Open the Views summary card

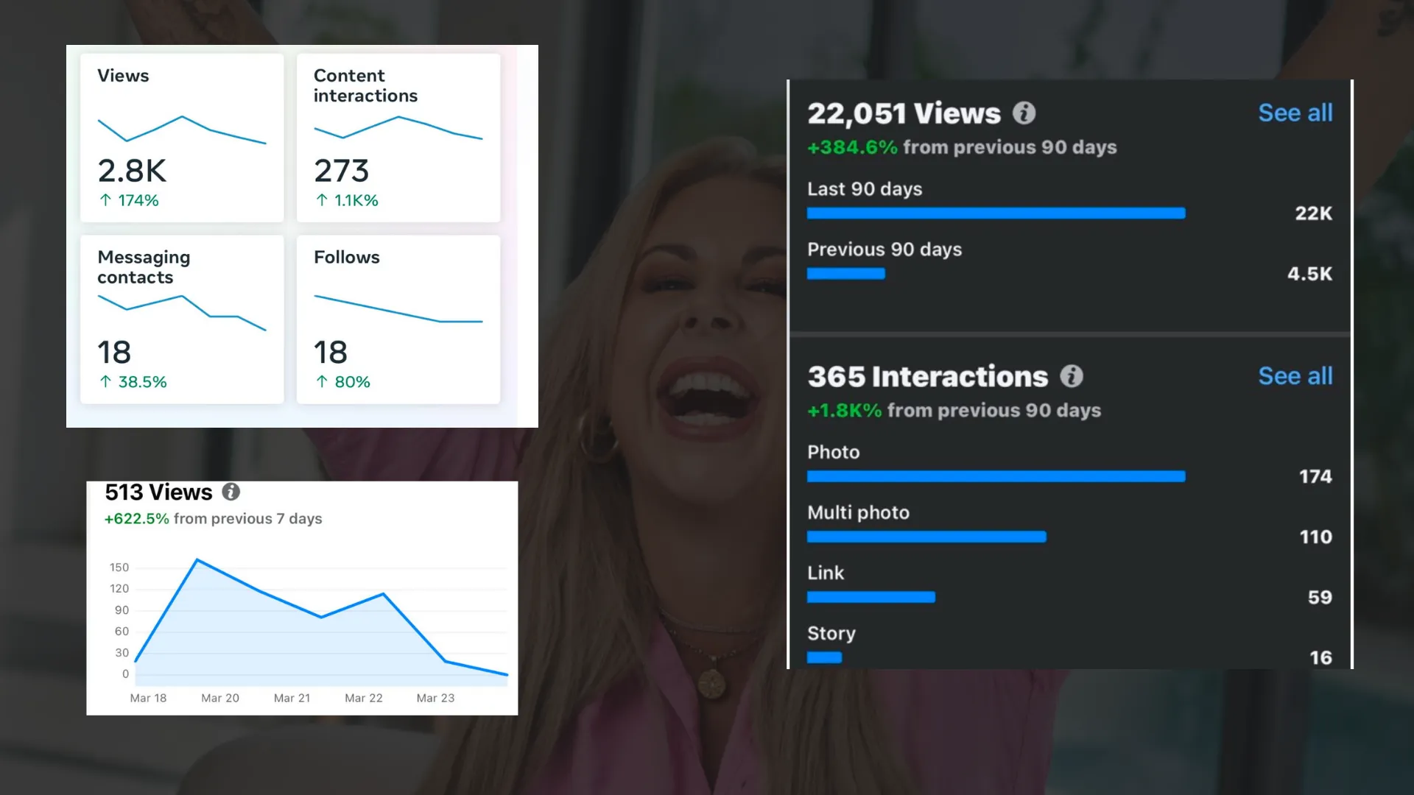pyautogui.click(x=182, y=138)
